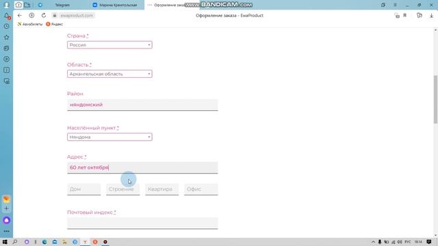Viewport: 438px width, 246px height.
Task: Bookmark this page with the flag icon
Action: 404,16
